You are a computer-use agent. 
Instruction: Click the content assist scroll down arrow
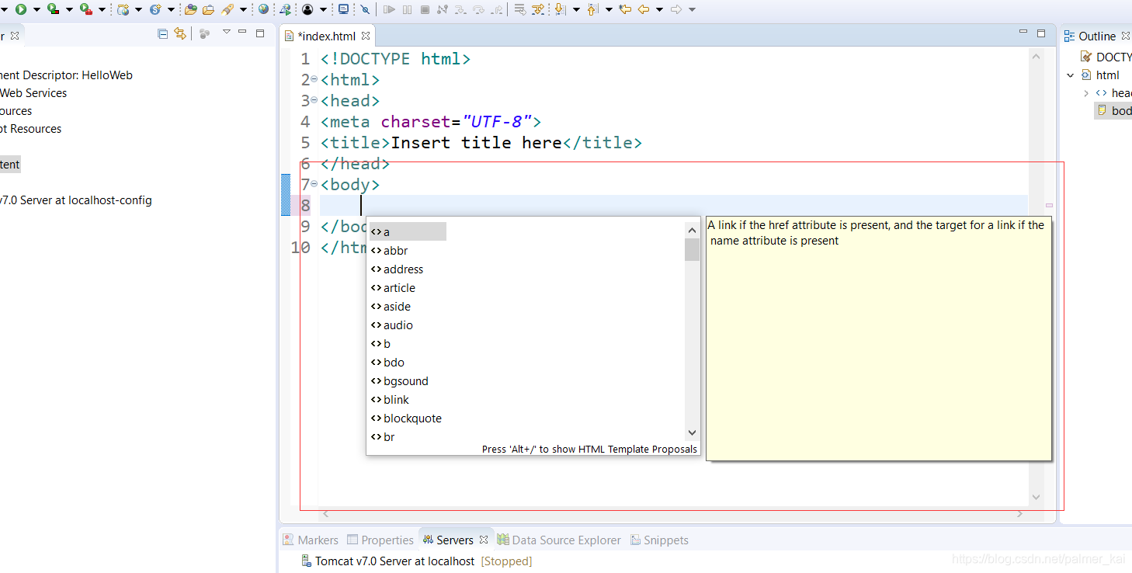pos(692,432)
